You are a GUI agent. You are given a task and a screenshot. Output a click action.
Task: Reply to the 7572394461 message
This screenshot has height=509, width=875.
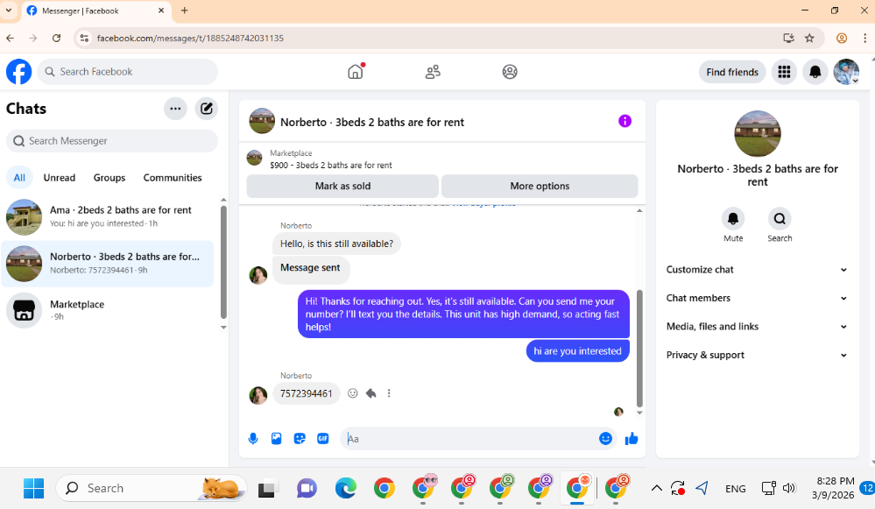[x=370, y=393]
